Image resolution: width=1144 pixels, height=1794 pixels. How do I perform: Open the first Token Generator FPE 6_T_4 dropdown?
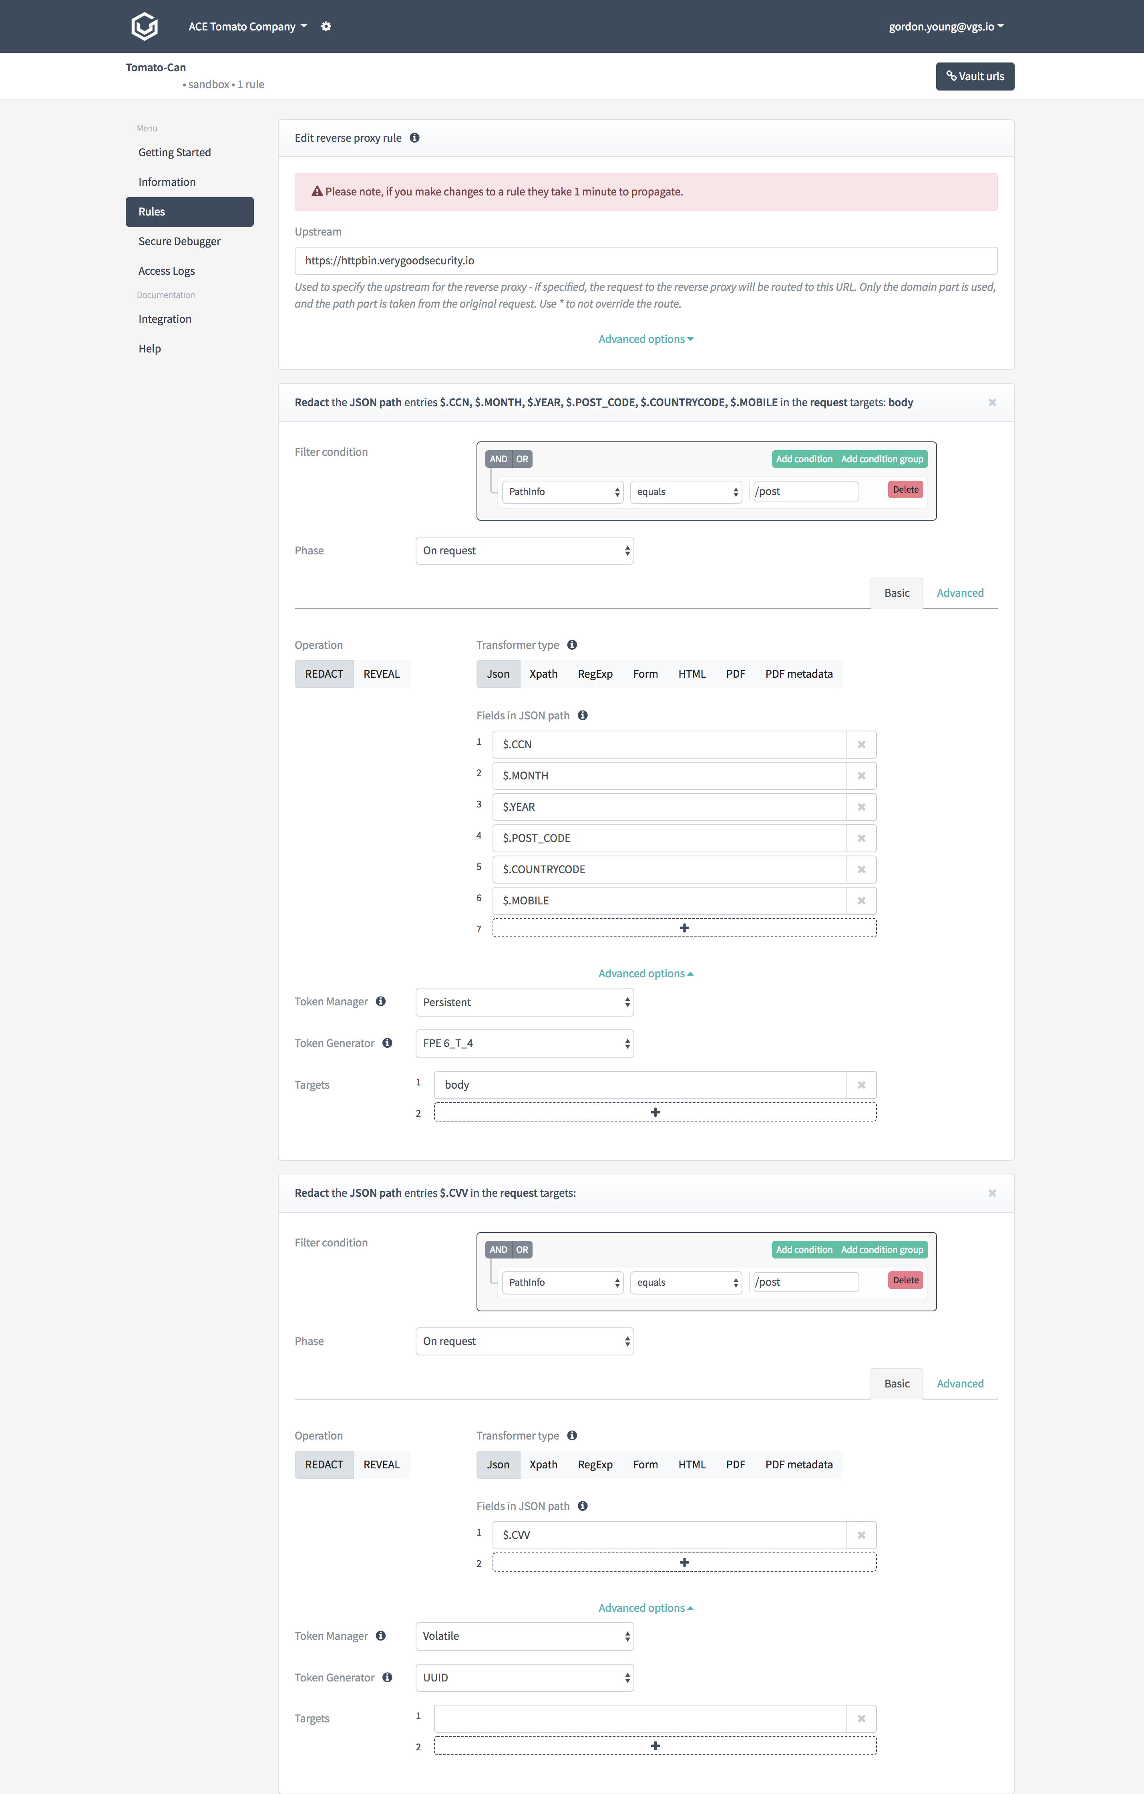[524, 1043]
